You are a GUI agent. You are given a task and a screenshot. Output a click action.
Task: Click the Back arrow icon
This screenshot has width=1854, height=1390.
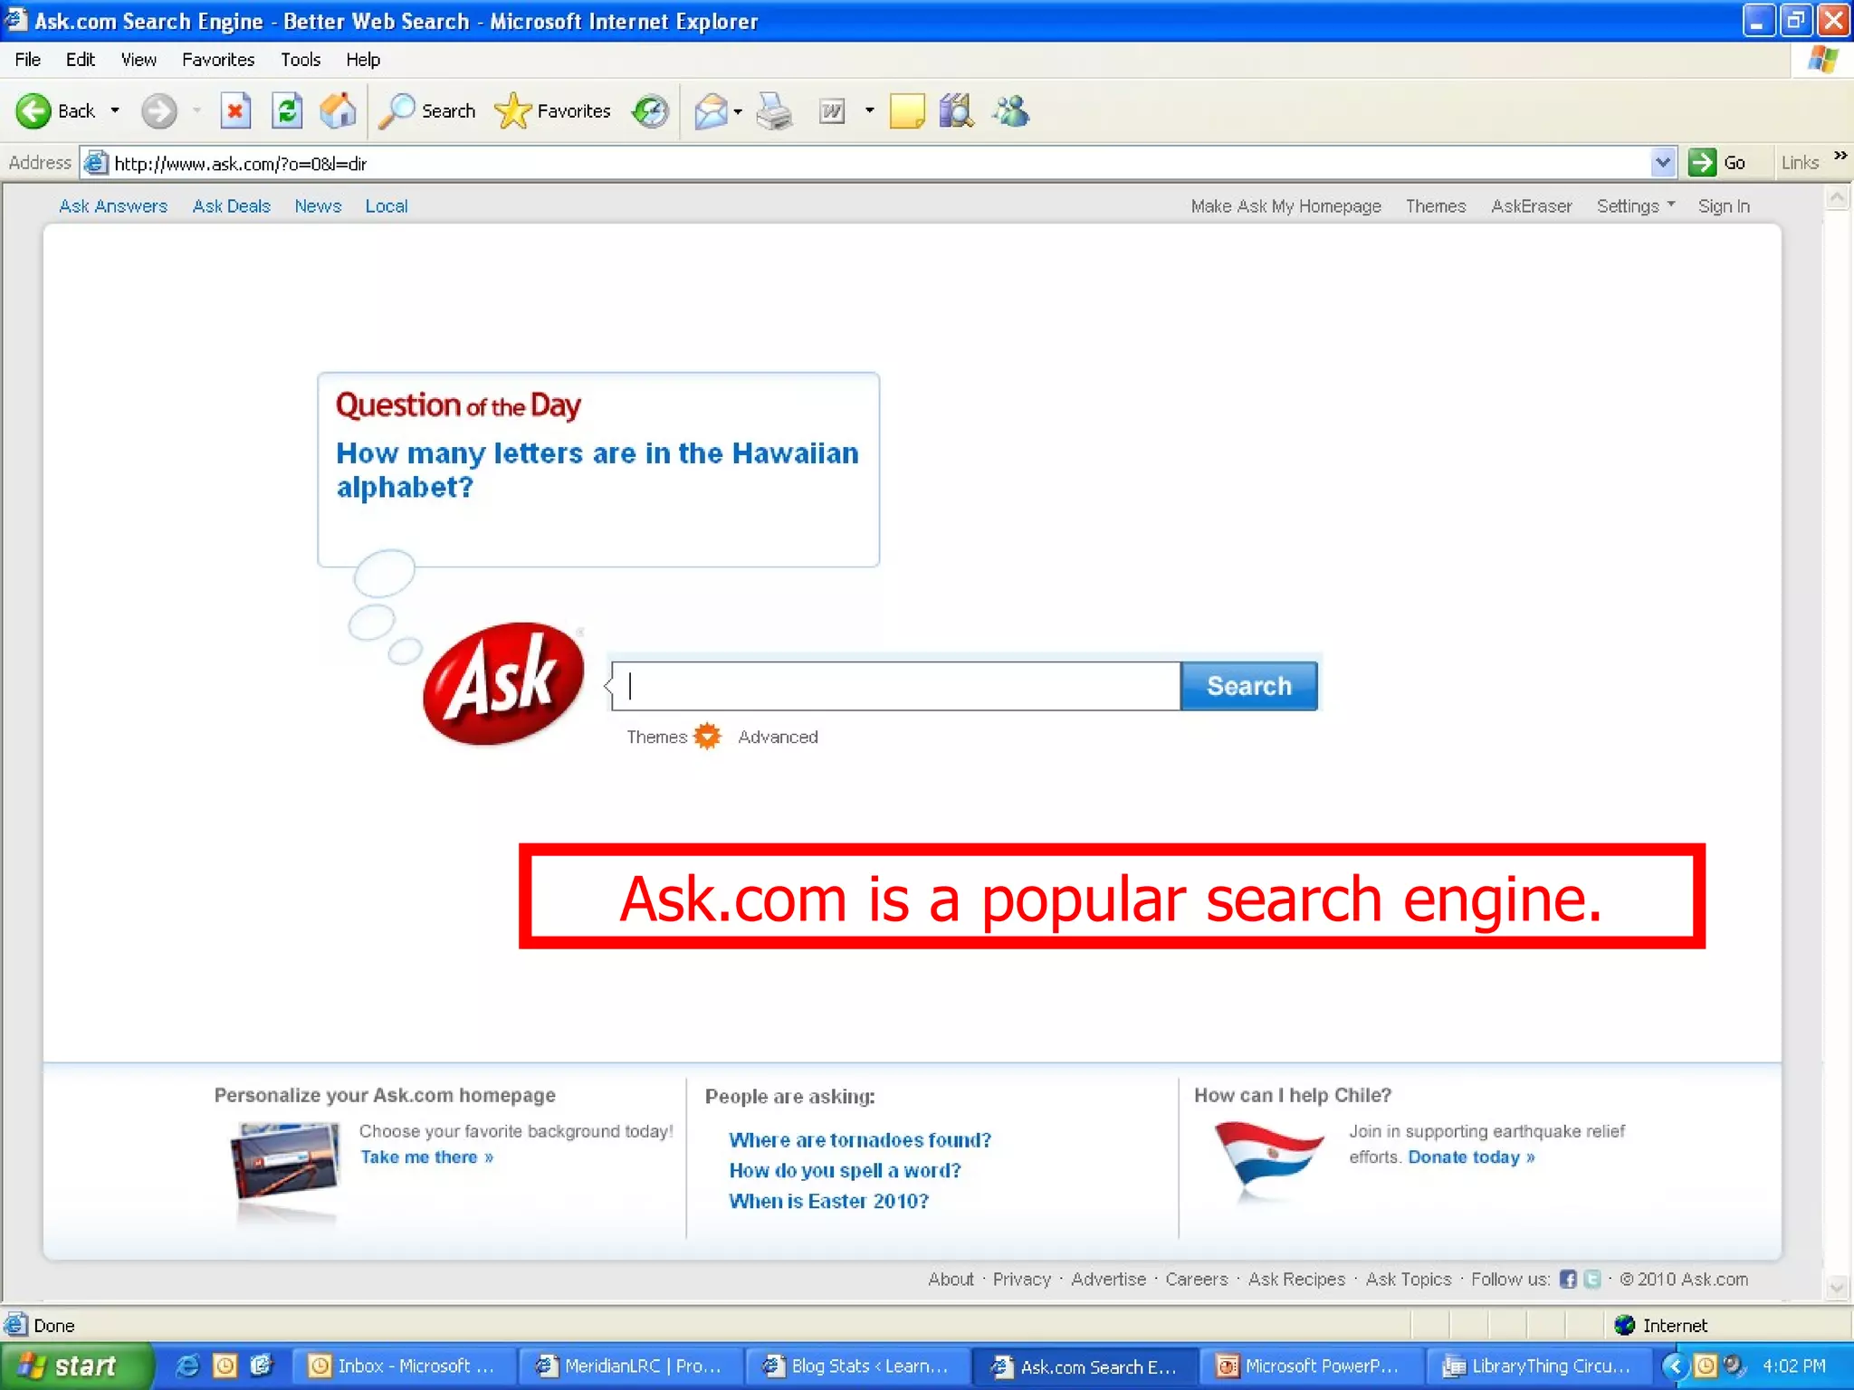coord(33,111)
